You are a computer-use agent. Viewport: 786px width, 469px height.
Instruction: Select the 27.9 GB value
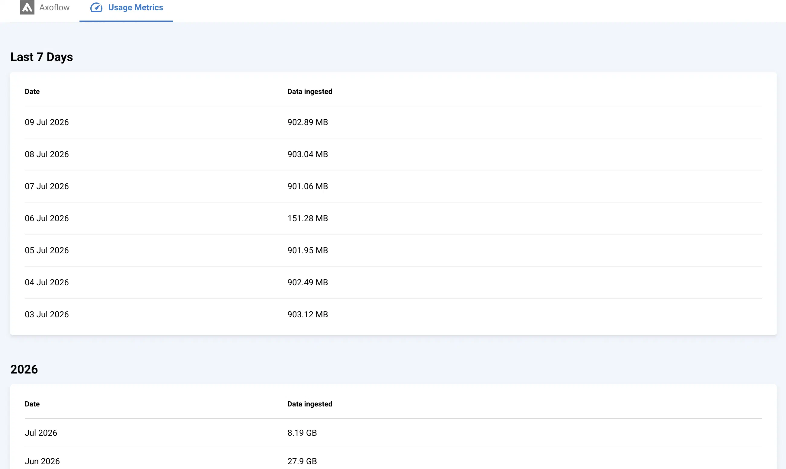(302, 461)
